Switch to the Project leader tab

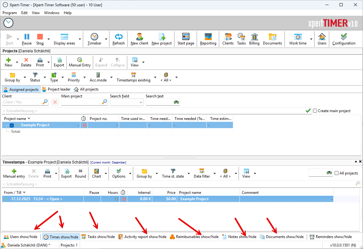56,89
